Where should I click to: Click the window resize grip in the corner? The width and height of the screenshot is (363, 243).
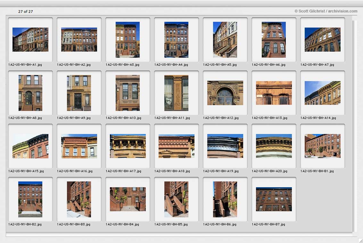tap(360, 241)
